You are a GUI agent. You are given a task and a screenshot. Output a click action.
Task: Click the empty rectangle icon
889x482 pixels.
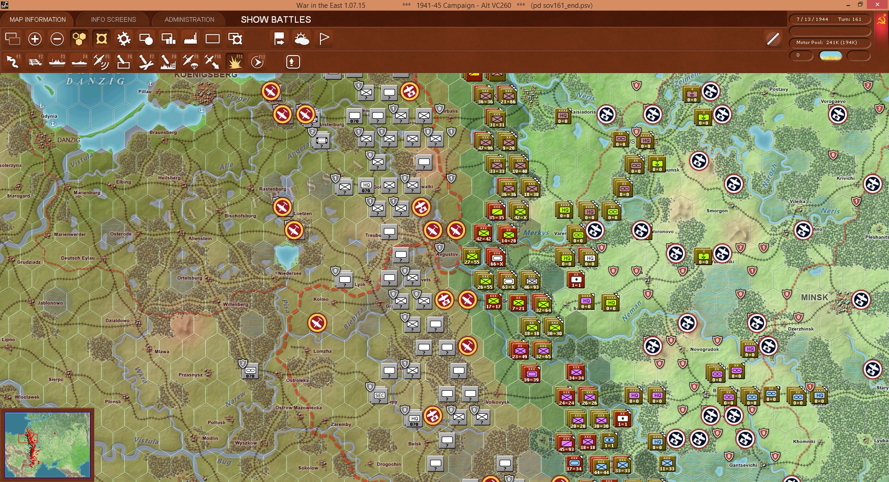click(x=213, y=39)
